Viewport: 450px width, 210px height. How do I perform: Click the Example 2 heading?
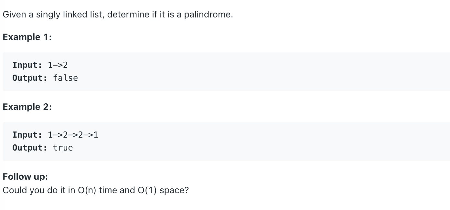[x=27, y=107]
